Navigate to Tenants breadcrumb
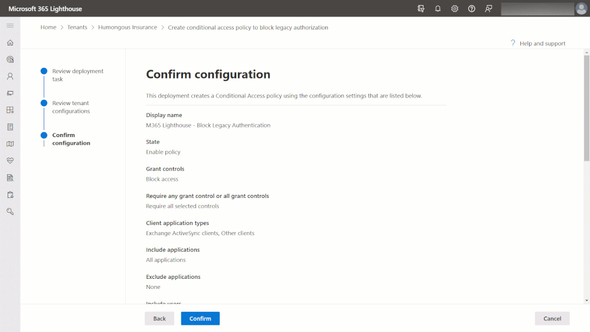The image size is (590, 332). pos(77,27)
